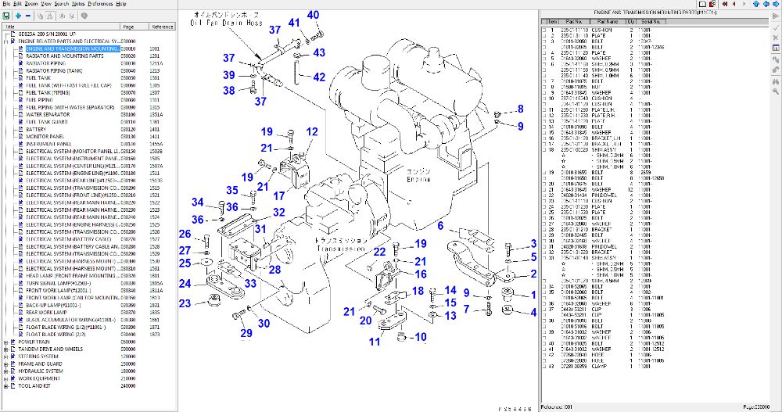Expand the HYDRAULIC SYSTEM tree node

pyautogui.click(x=6, y=371)
